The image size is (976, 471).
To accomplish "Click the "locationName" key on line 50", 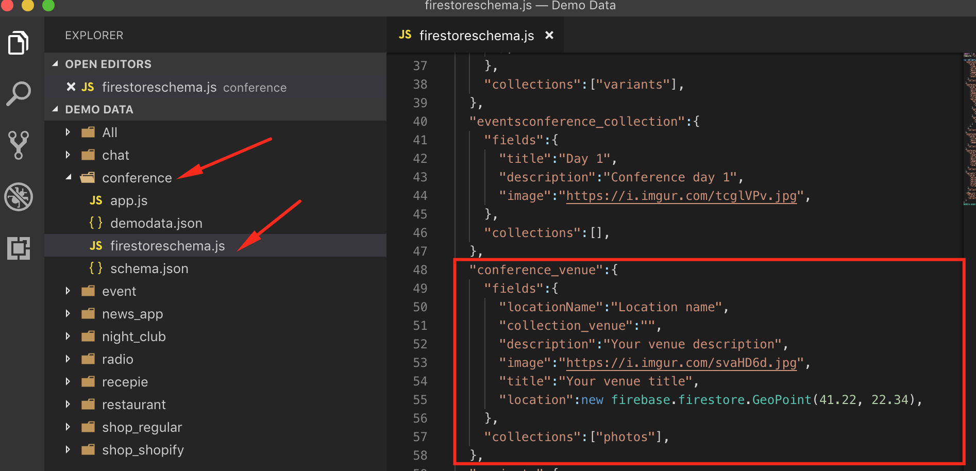I will (x=551, y=307).
